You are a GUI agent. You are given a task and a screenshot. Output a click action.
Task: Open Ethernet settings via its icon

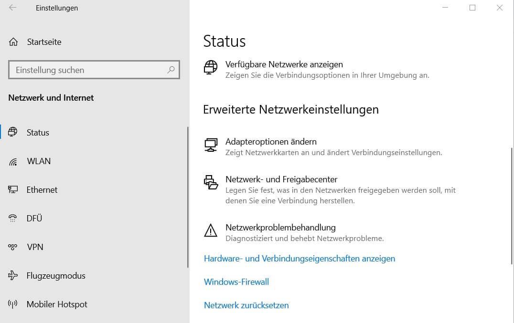(13, 189)
